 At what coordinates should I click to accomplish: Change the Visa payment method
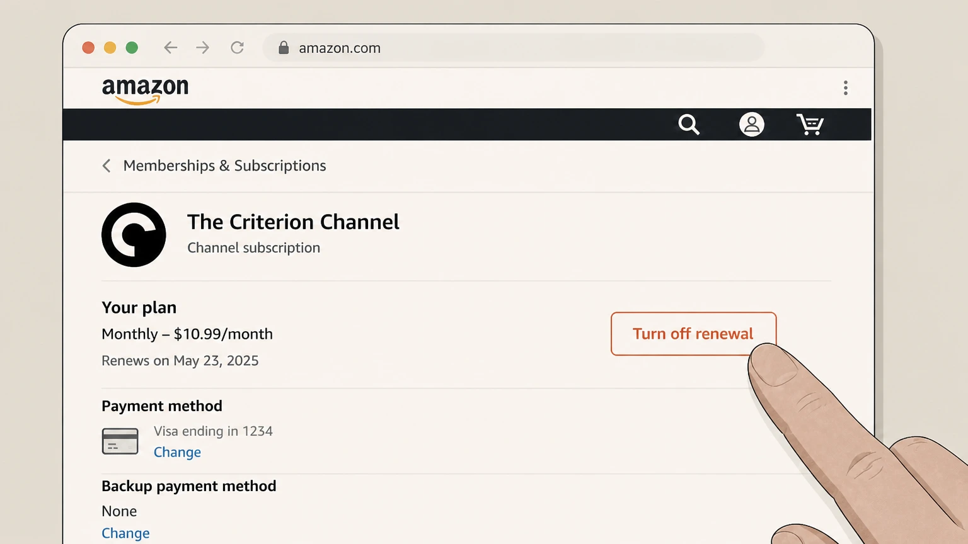177,452
